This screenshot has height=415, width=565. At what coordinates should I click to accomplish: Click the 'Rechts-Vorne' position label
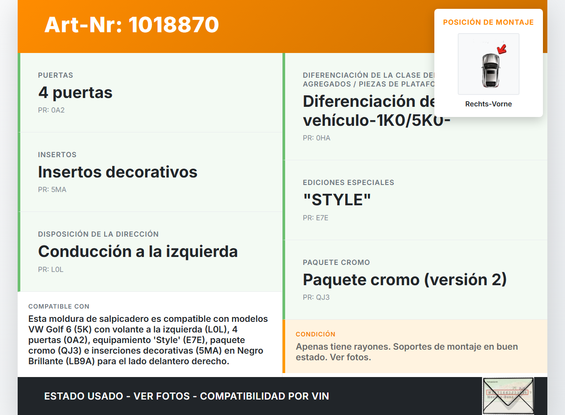[x=488, y=104]
